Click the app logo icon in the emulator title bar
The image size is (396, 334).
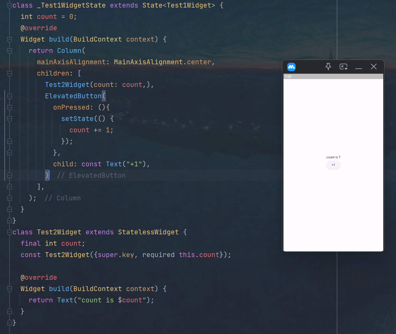point(291,67)
